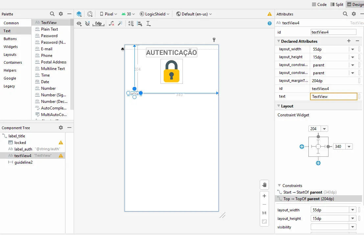The width and height of the screenshot is (364, 235).
Task: Toggle the View Options eye icon
Action: click(79, 23)
